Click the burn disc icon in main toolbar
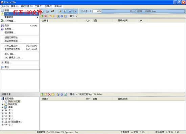Image resolution: width=186 pixels, height=134 pixels. click(x=47, y=11)
